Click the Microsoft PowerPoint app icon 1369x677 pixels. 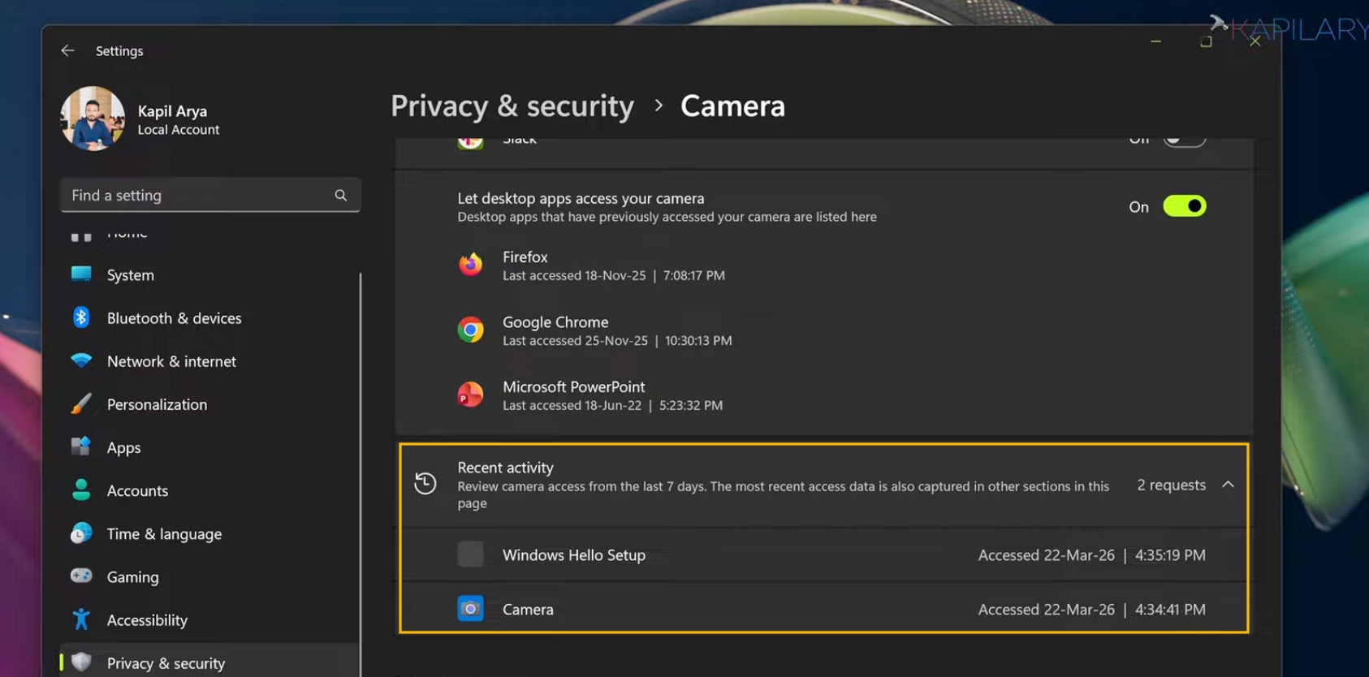click(470, 395)
